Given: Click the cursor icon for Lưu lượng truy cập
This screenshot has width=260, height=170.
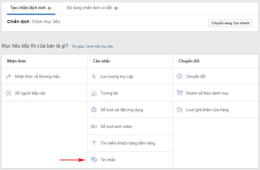Looking at the screenshot, I should click(94, 76).
